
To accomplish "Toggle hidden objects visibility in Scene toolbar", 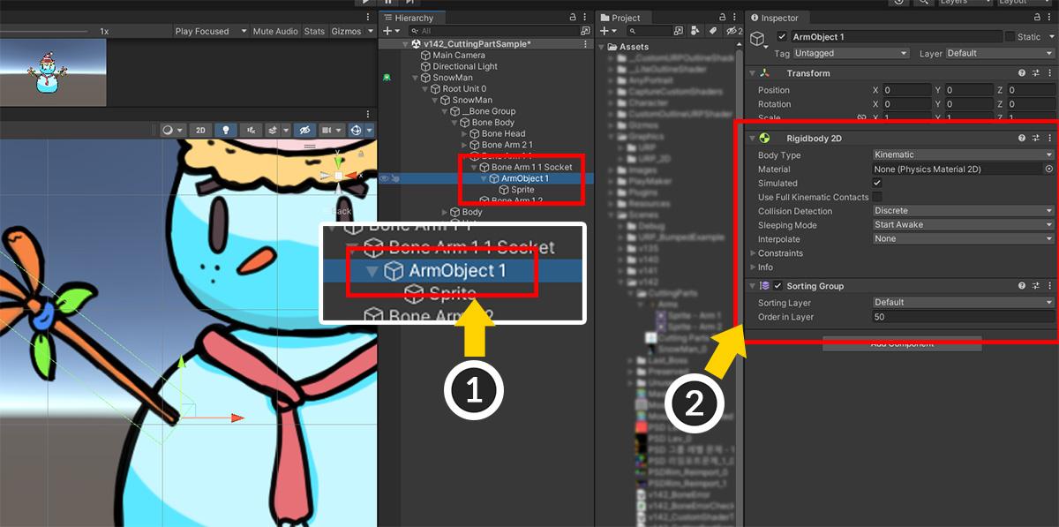I will pyautogui.click(x=304, y=130).
